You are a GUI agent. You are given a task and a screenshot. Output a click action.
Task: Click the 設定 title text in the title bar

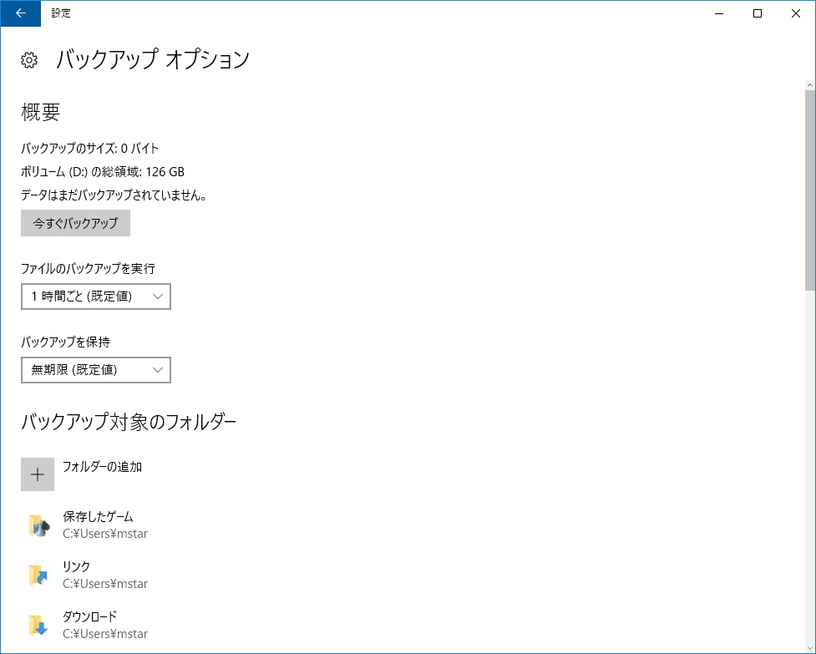[61, 13]
